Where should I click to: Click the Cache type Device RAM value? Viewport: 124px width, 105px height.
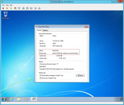[x=65, y=53]
